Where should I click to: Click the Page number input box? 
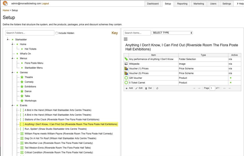[x=212, y=88]
